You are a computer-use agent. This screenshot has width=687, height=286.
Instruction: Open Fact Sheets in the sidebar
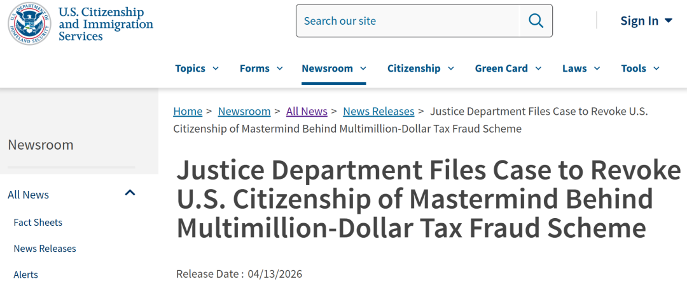[x=38, y=223]
